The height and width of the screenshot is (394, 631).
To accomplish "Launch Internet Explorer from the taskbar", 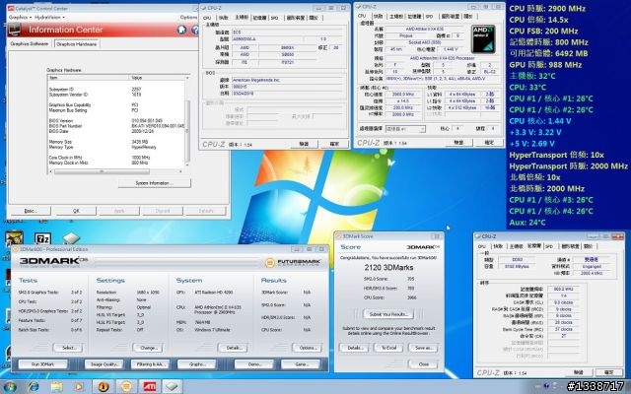I will [33, 387].
